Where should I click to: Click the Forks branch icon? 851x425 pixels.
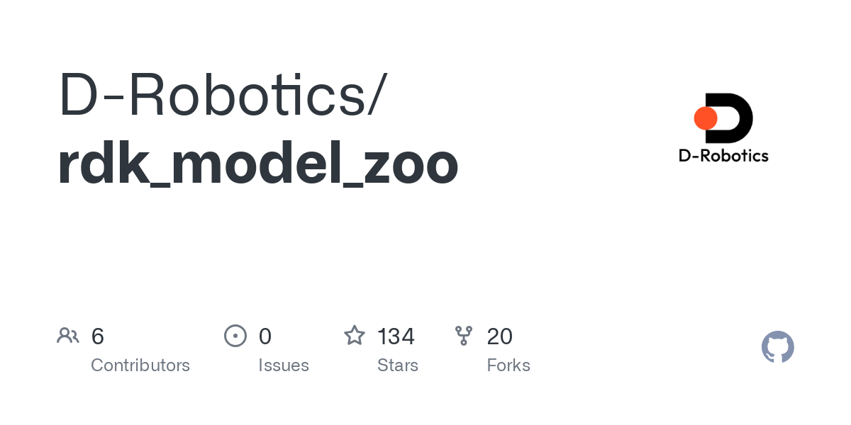(464, 336)
